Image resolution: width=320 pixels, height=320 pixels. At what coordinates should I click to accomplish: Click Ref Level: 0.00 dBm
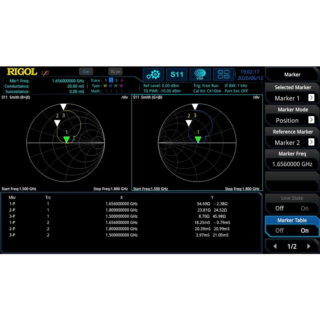coord(161,86)
